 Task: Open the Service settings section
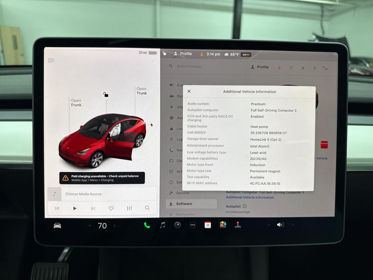click(183, 193)
